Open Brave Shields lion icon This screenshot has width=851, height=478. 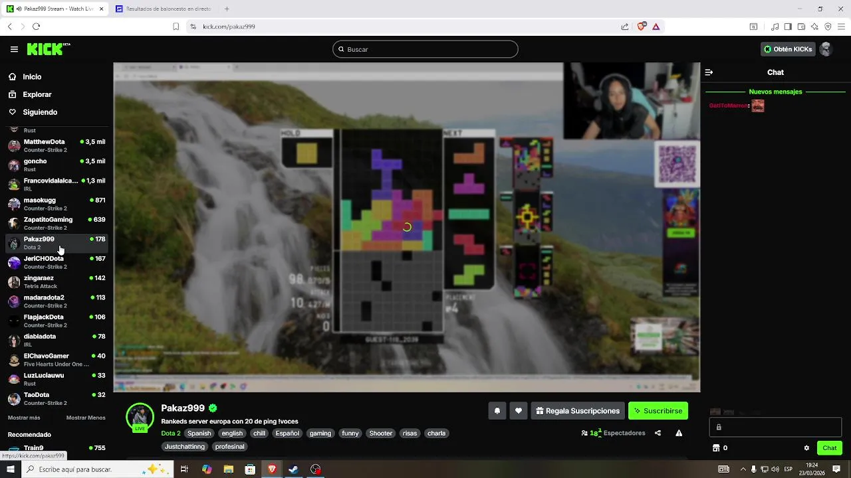tap(642, 27)
